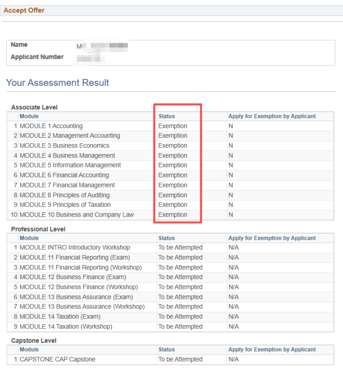Viewport: 343px width, 368px height.
Task: Click Exemption status for MODULE 7 Financial Management
Action: (x=173, y=185)
